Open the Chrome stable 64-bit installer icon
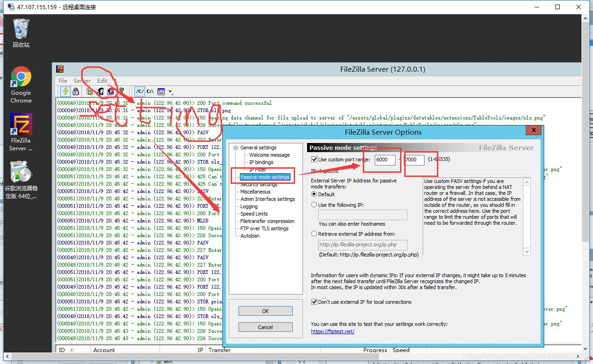The width and height of the screenshot is (593, 364). tap(21, 180)
